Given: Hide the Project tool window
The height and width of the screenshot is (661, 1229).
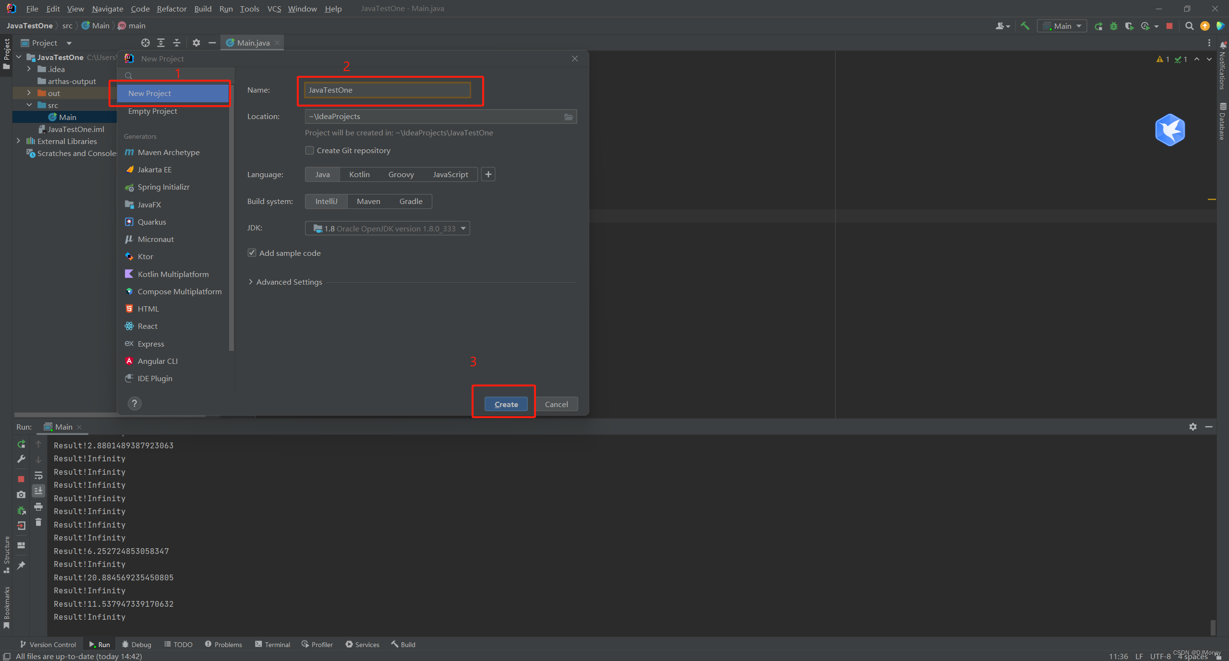Looking at the screenshot, I should [x=212, y=43].
